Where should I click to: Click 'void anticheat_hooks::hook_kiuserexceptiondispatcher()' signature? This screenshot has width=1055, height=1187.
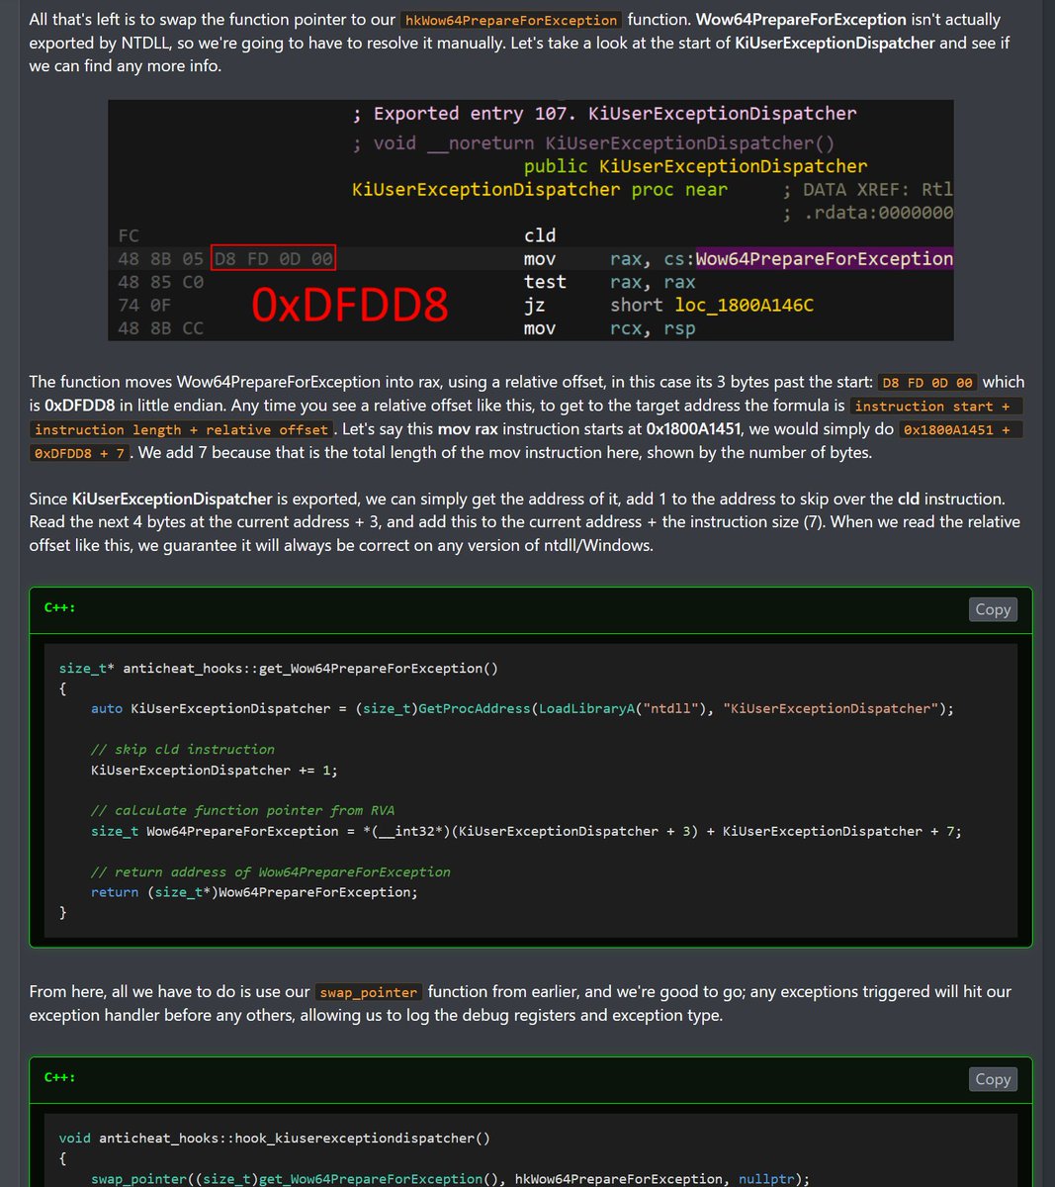(275, 1139)
